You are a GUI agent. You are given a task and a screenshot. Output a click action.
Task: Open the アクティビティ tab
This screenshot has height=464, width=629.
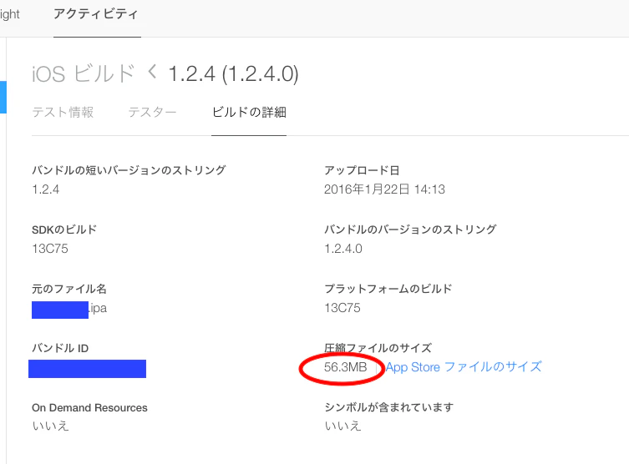coord(95,14)
